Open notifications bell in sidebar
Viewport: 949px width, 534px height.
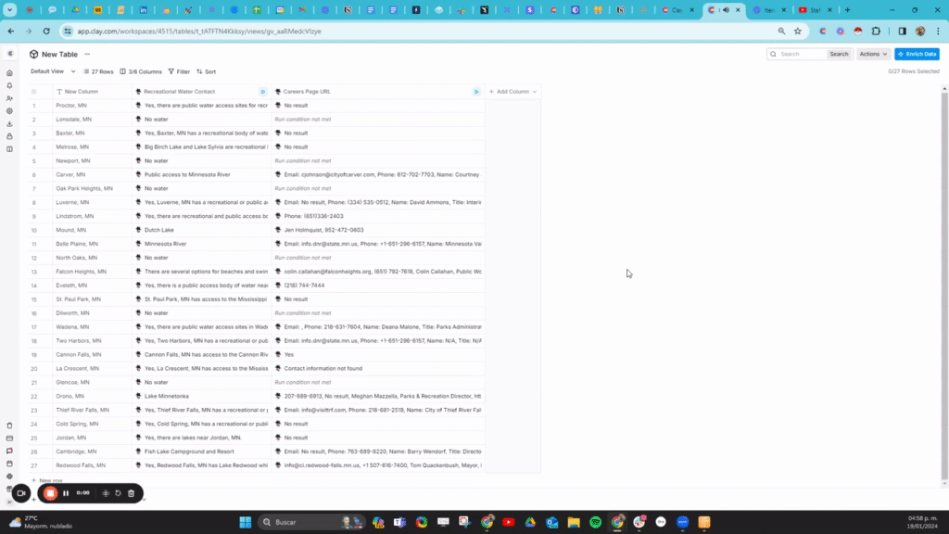(x=9, y=85)
